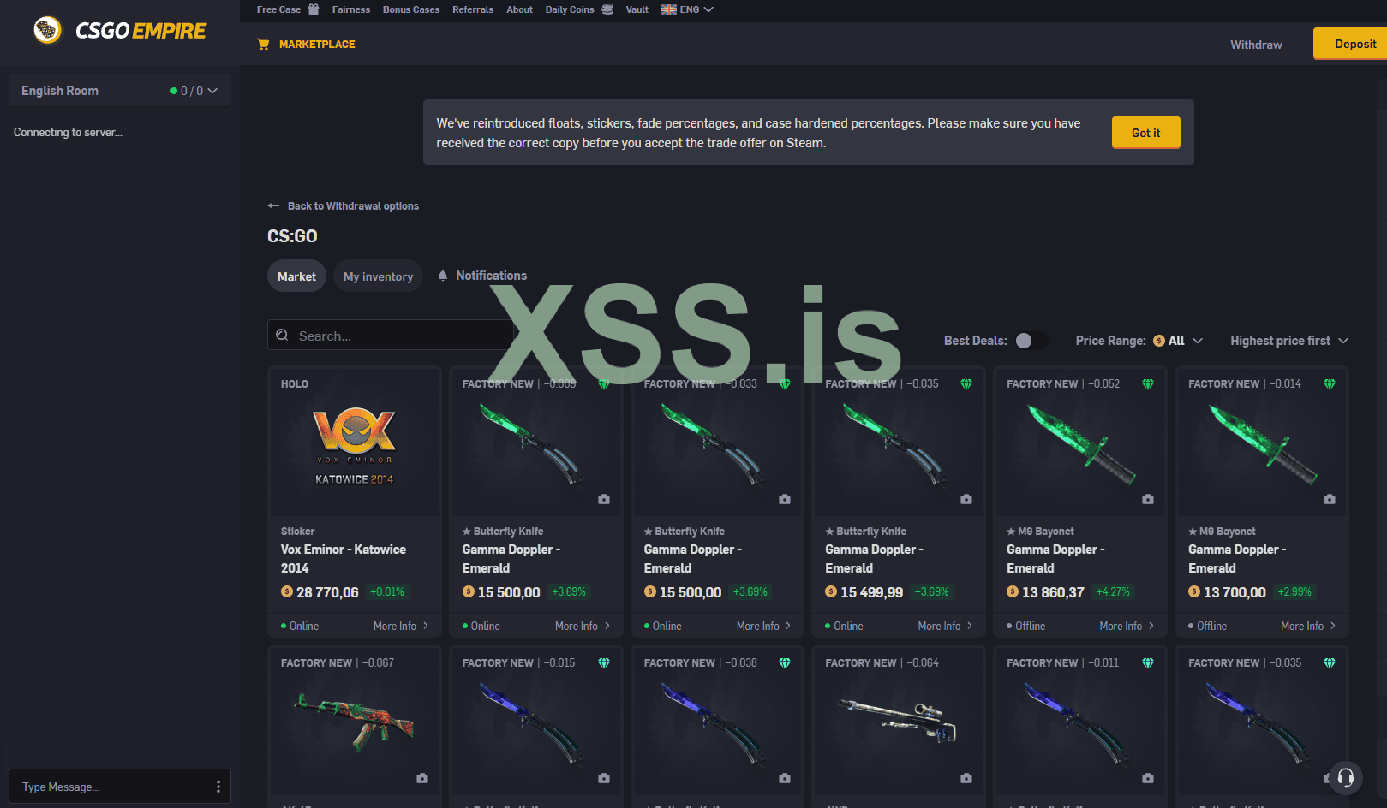This screenshot has height=808, width=1387.
Task: Open More Info for the 13 700,00 bayonet
Action: coord(1308,626)
